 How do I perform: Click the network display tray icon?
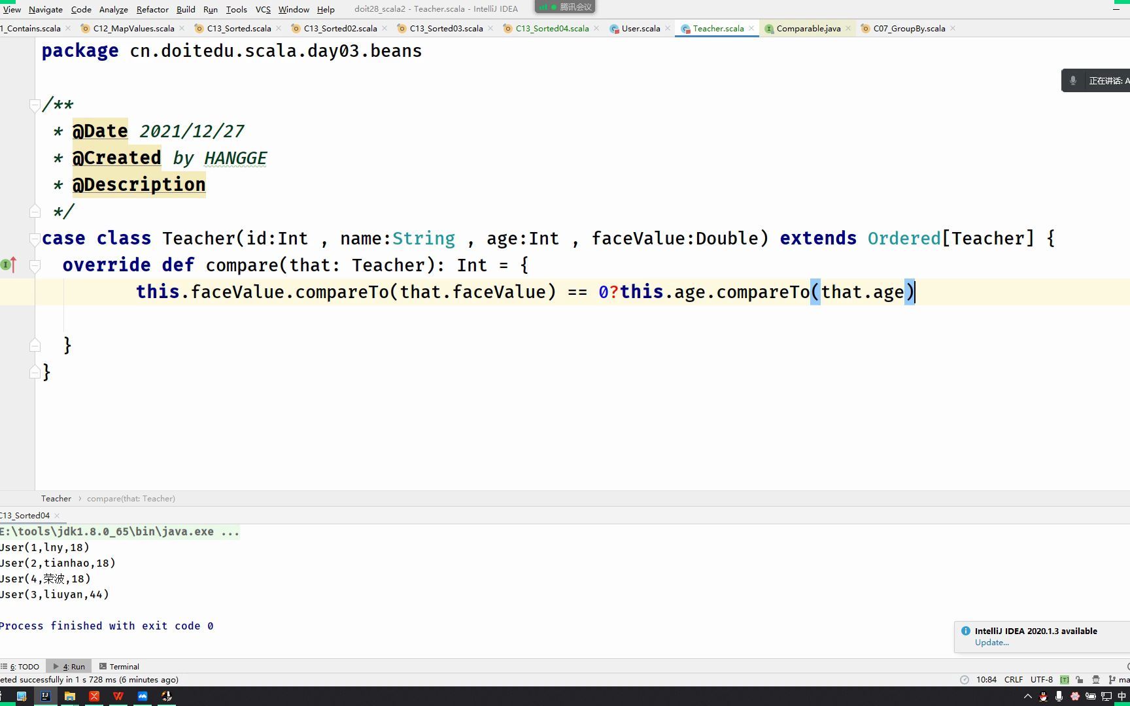(1106, 697)
